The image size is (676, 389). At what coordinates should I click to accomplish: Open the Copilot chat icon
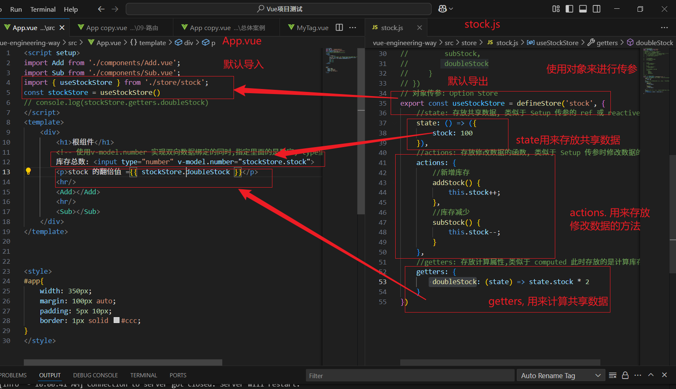click(442, 9)
